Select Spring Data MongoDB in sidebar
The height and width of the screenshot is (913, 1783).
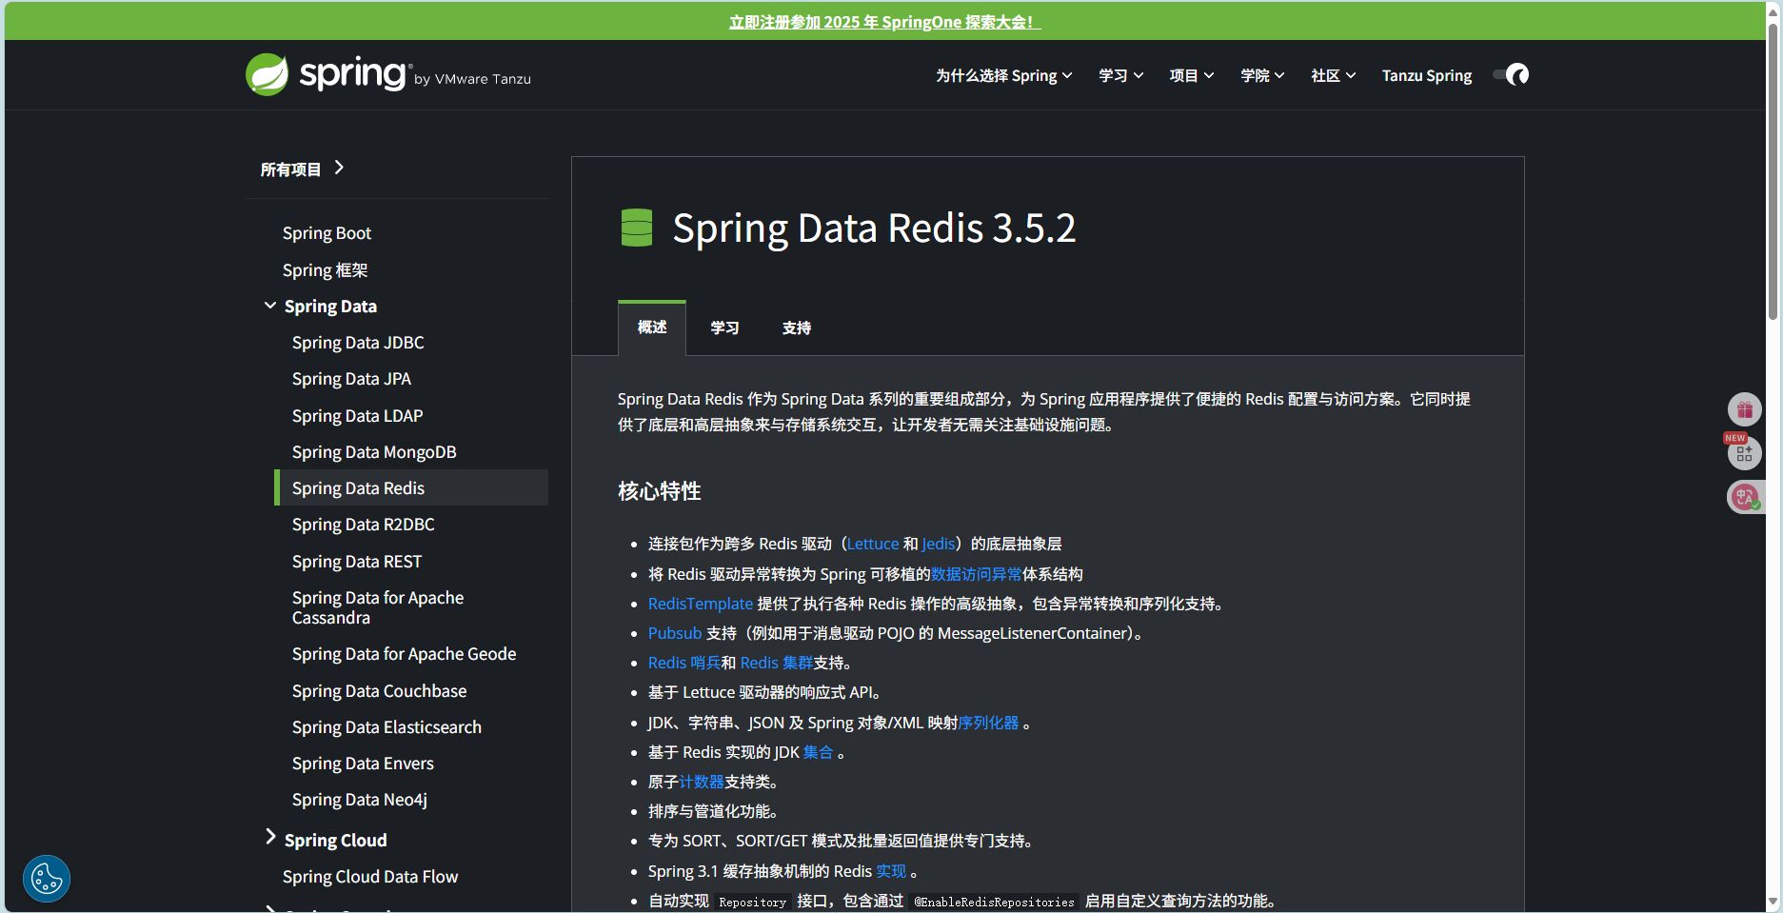point(374,452)
